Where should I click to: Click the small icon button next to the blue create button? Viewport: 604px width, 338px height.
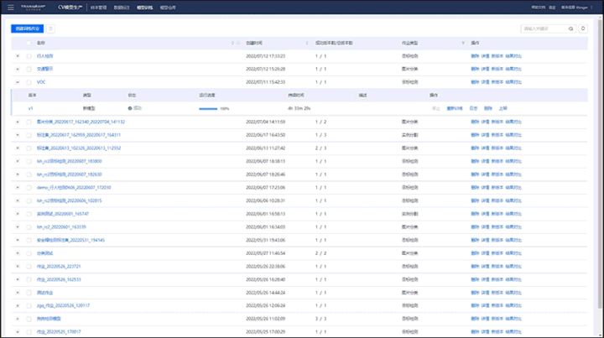click(50, 29)
